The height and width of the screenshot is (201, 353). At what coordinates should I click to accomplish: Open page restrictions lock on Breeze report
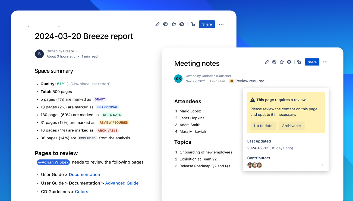[193, 24]
